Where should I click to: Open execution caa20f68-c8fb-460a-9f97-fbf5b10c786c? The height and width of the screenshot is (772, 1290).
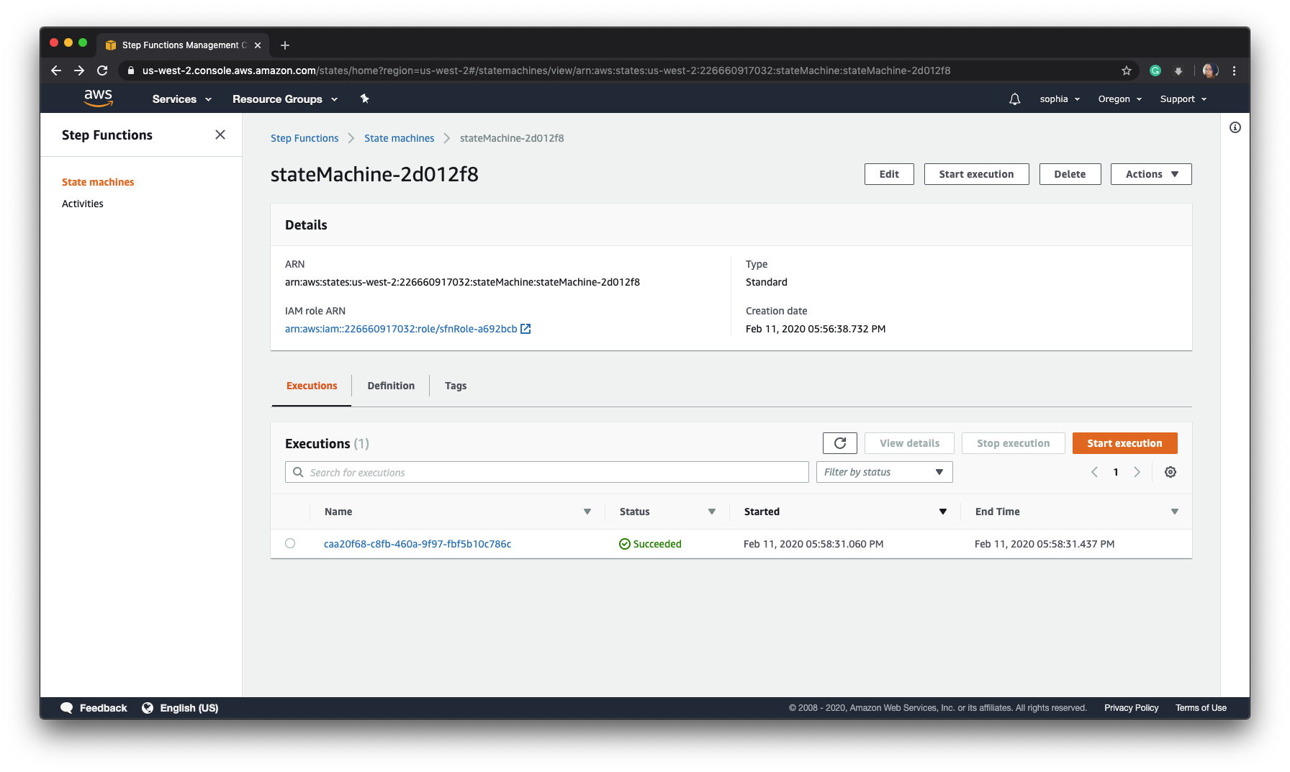tap(418, 544)
